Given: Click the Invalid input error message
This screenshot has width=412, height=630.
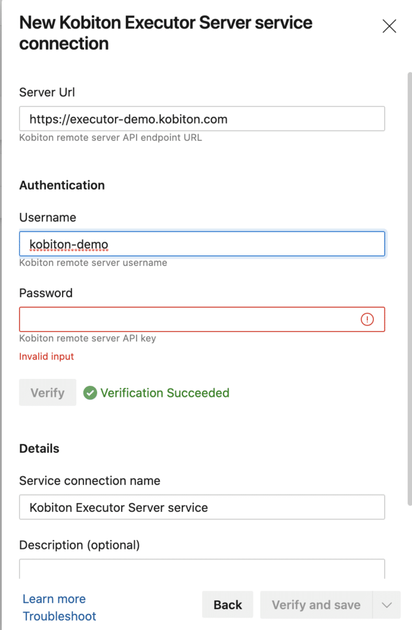Looking at the screenshot, I should [x=47, y=356].
